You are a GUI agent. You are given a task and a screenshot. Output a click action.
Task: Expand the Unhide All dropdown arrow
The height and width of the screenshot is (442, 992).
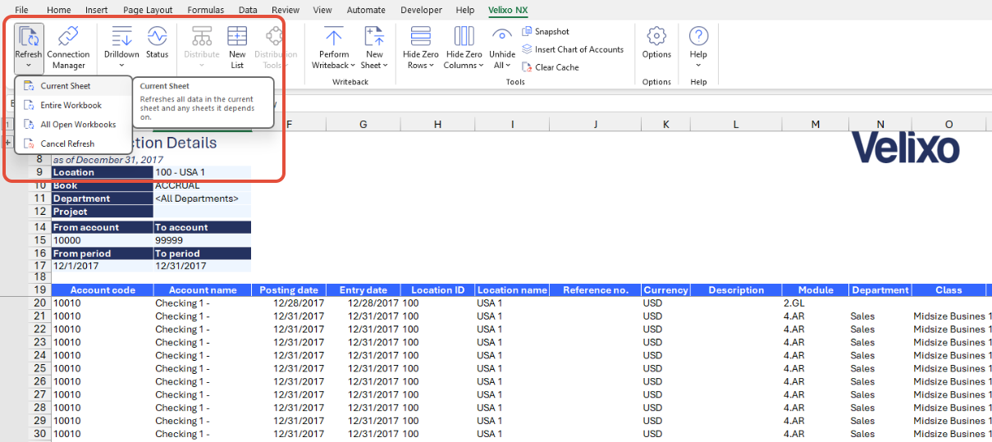(509, 66)
